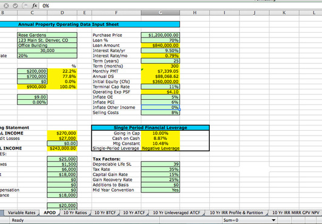Click the 22.2% percentage cell
Viewport: 322px width, 224px height.
tap(62, 71)
